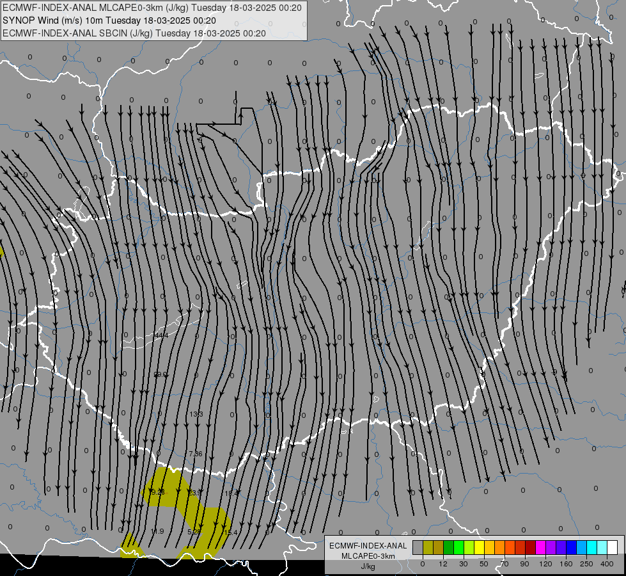The height and width of the screenshot is (576, 626).
Task: Click the legend J/kg unit label
Action: [368, 566]
